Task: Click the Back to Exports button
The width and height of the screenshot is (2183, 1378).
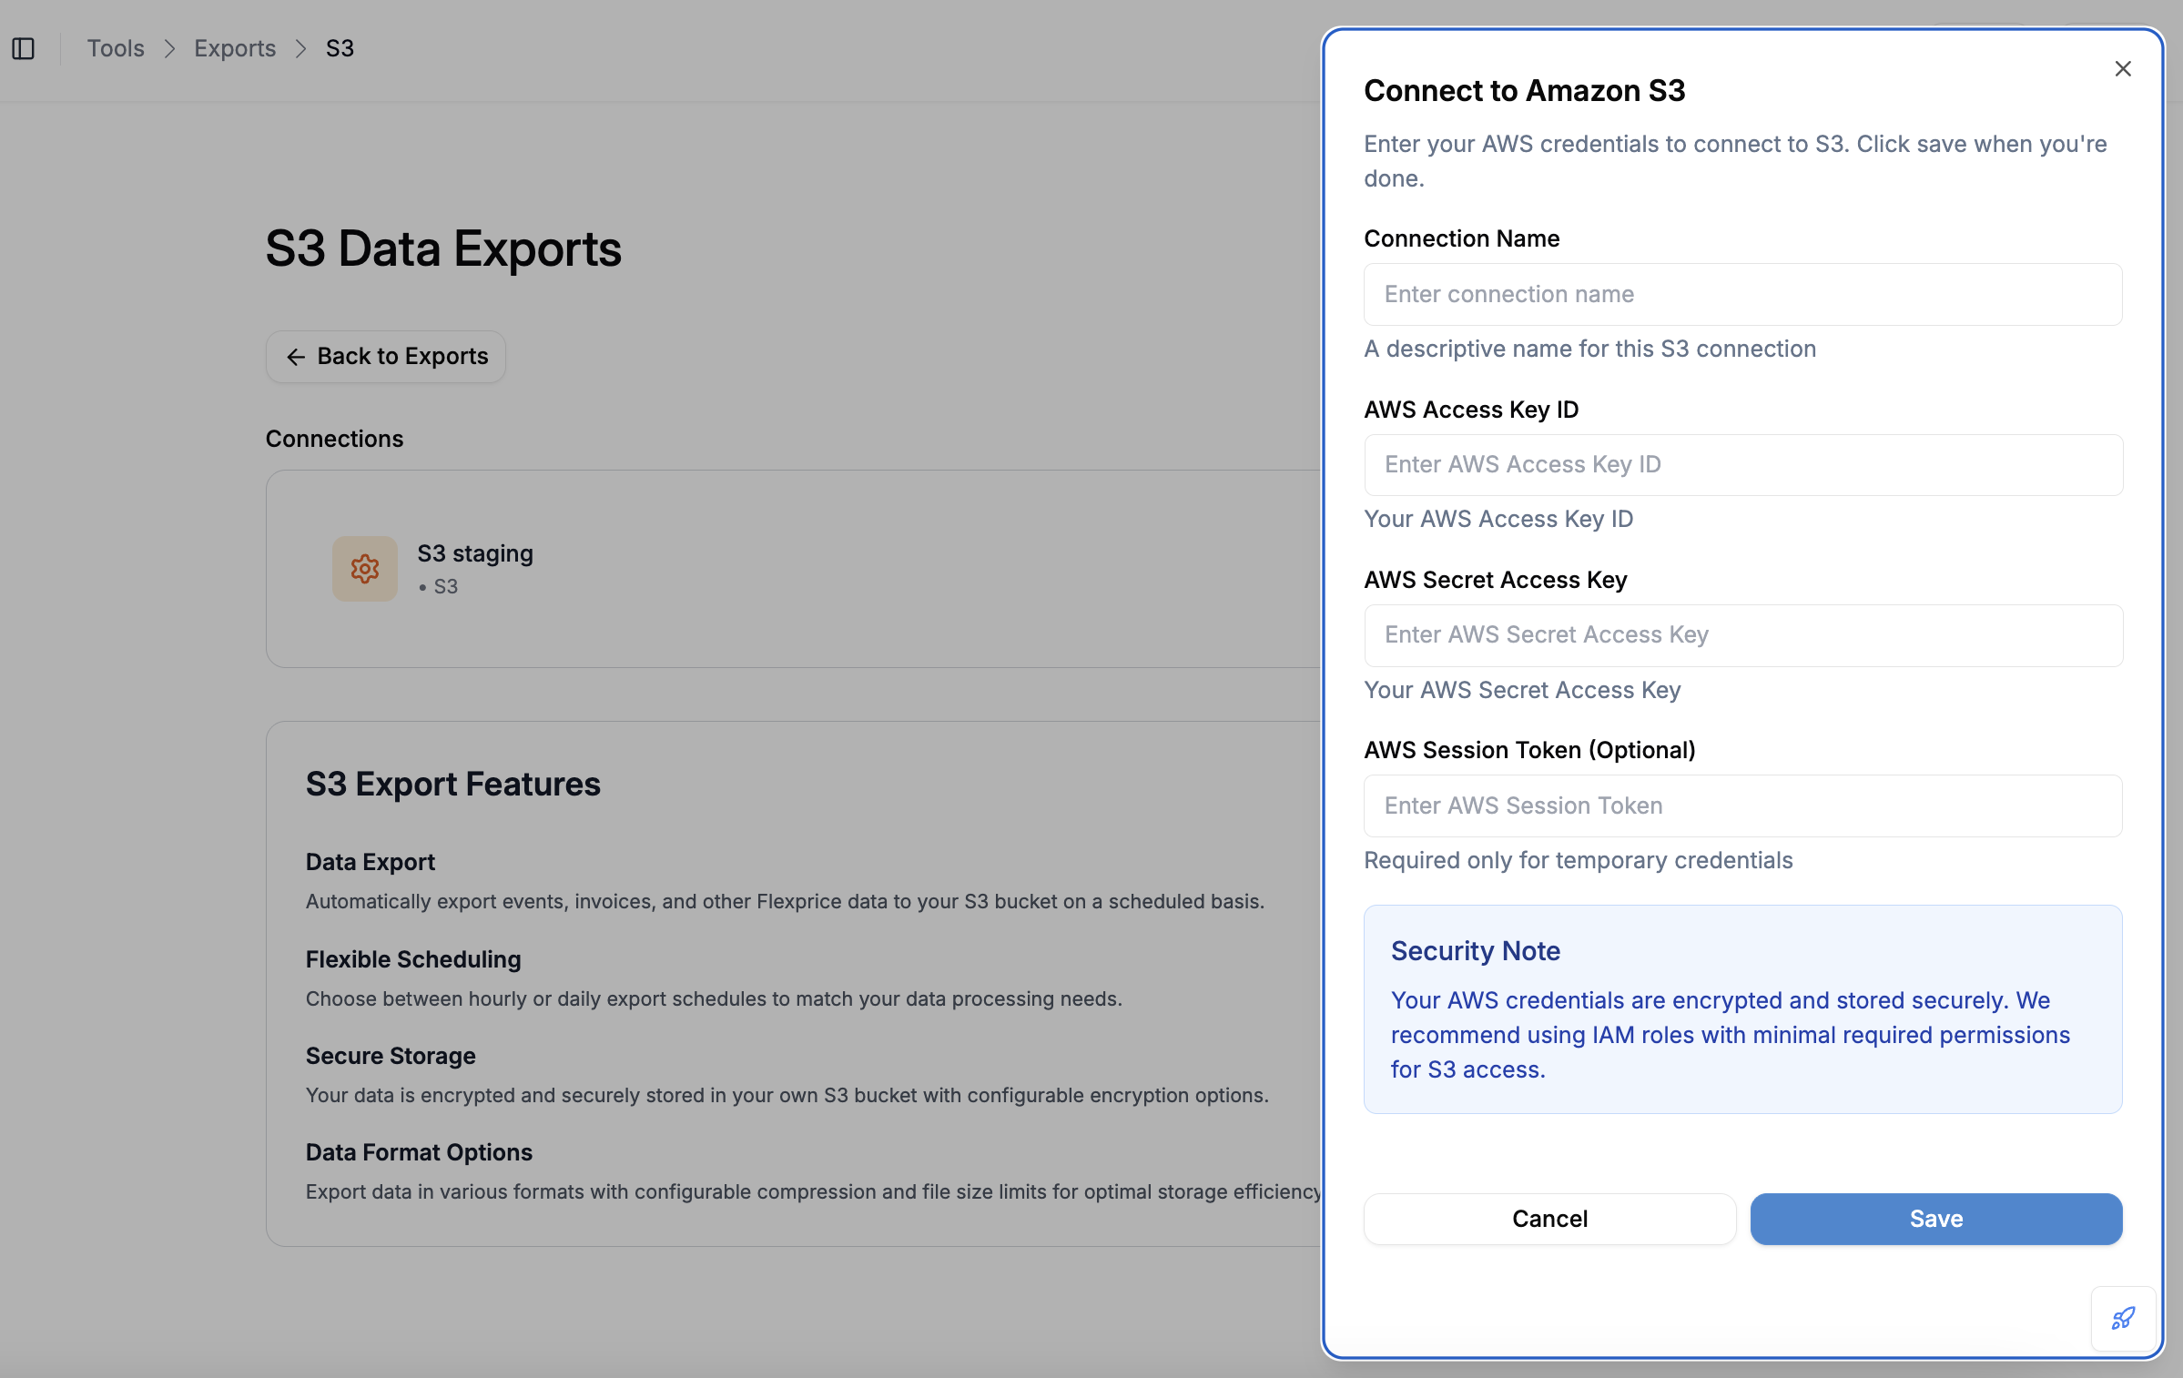Action: point(386,357)
